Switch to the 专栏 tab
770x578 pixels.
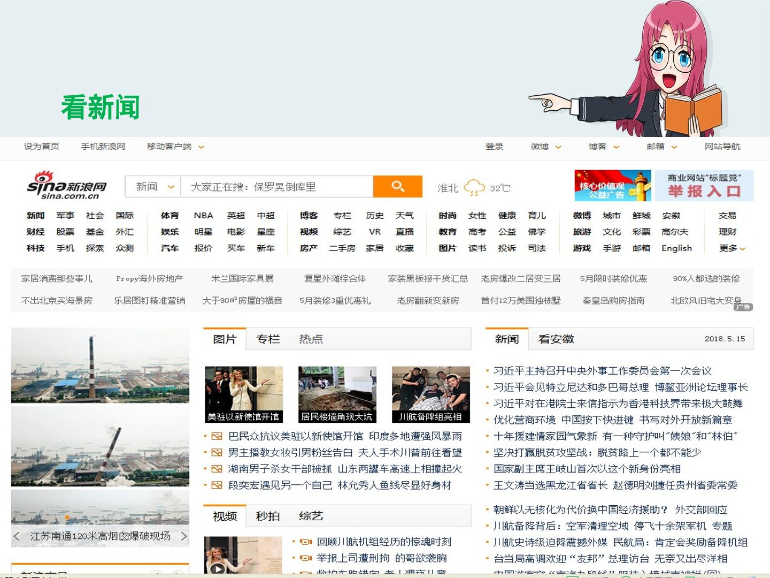(268, 339)
